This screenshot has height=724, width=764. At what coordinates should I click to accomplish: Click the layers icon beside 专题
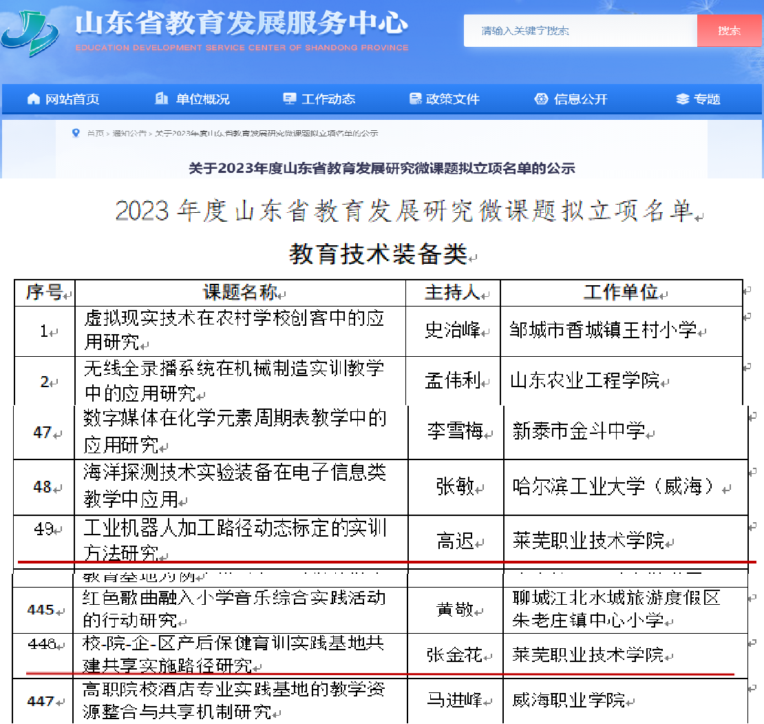coord(682,99)
